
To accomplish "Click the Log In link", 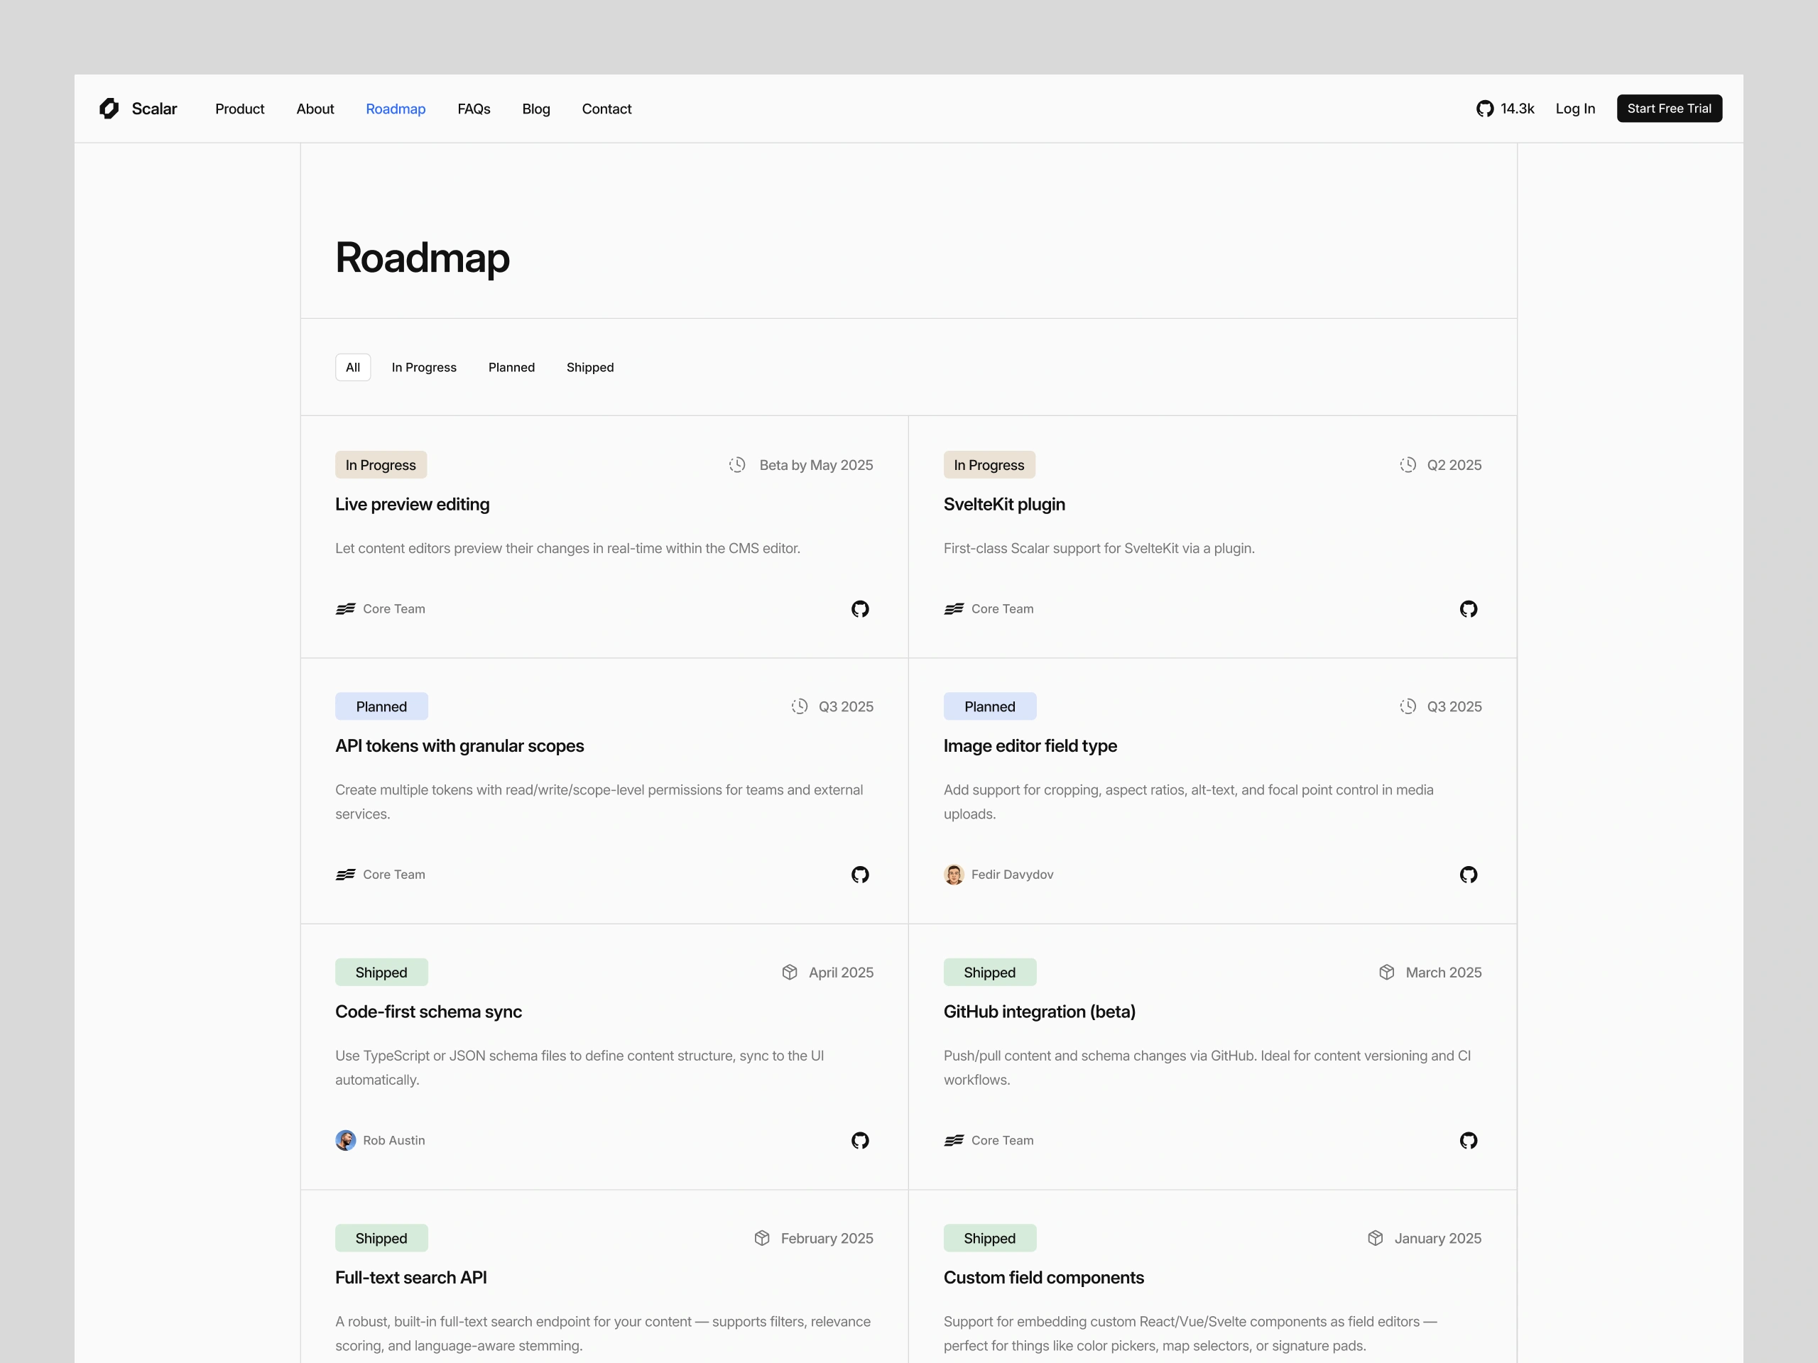I will click(x=1574, y=109).
